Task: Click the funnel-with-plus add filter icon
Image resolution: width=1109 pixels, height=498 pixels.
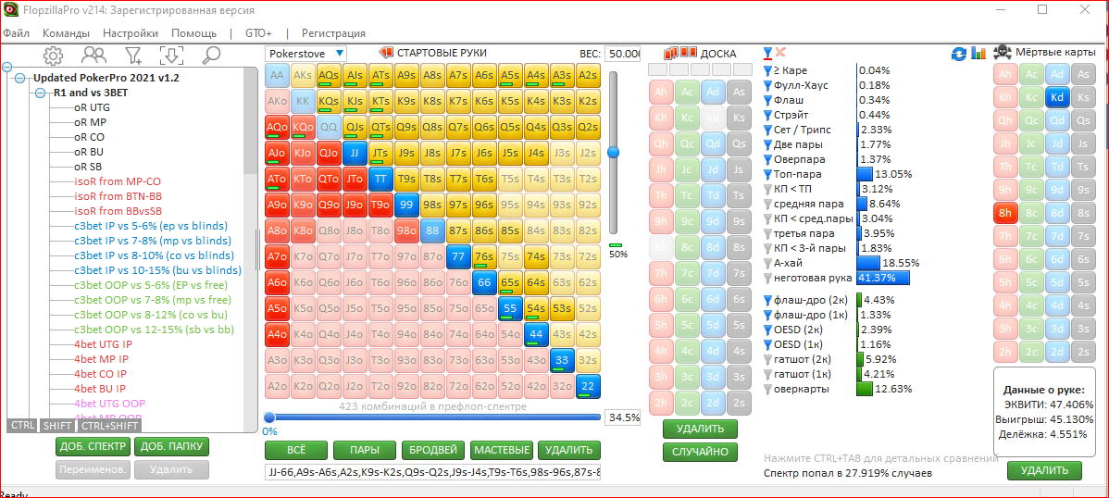Action: 133,55
